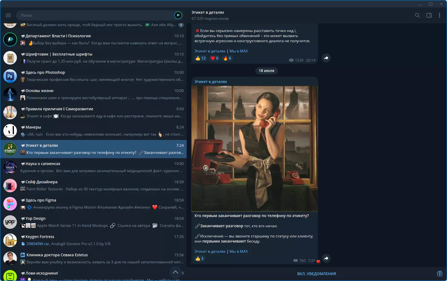Toggle thumbs up reaction with 12 count

pos(200,58)
